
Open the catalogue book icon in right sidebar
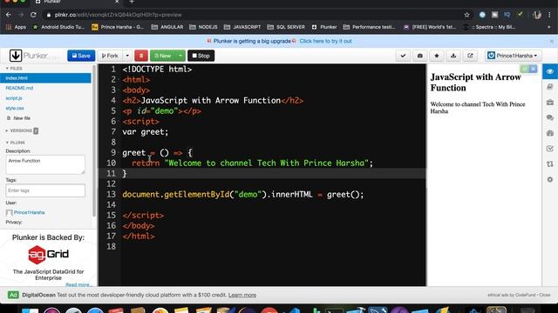pyautogui.click(x=550, y=87)
